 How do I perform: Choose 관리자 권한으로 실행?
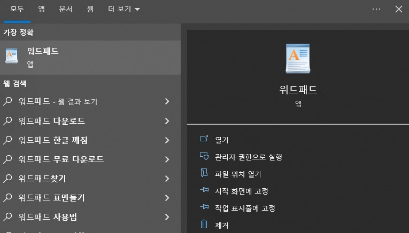tap(248, 157)
